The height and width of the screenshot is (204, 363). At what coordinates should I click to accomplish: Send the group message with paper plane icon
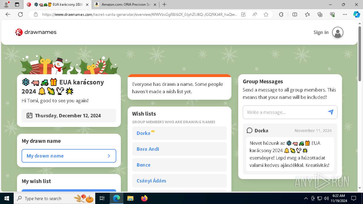point(331,112)
